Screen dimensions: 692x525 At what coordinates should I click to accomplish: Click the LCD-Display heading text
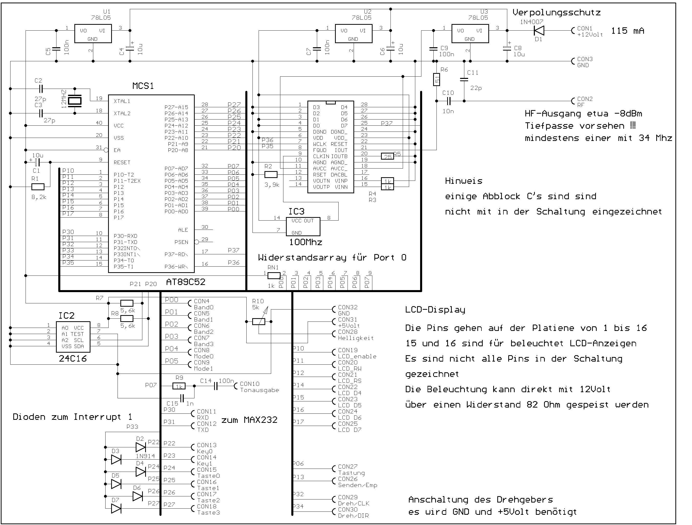[x=435, y=309]
